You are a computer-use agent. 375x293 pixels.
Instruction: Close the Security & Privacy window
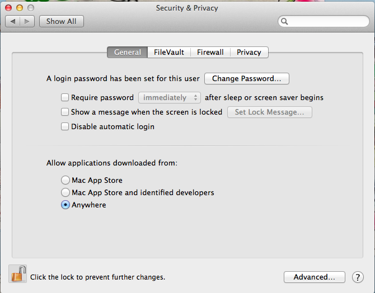pyautogui.click(x=8, y=8)
